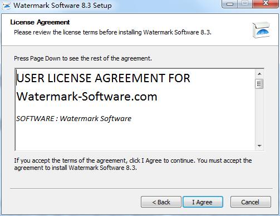Image resolution: width=280 pixels, height=216 pixels.
Task: Click the empty scrollbar track below the thumb
Action: [259, 115]
